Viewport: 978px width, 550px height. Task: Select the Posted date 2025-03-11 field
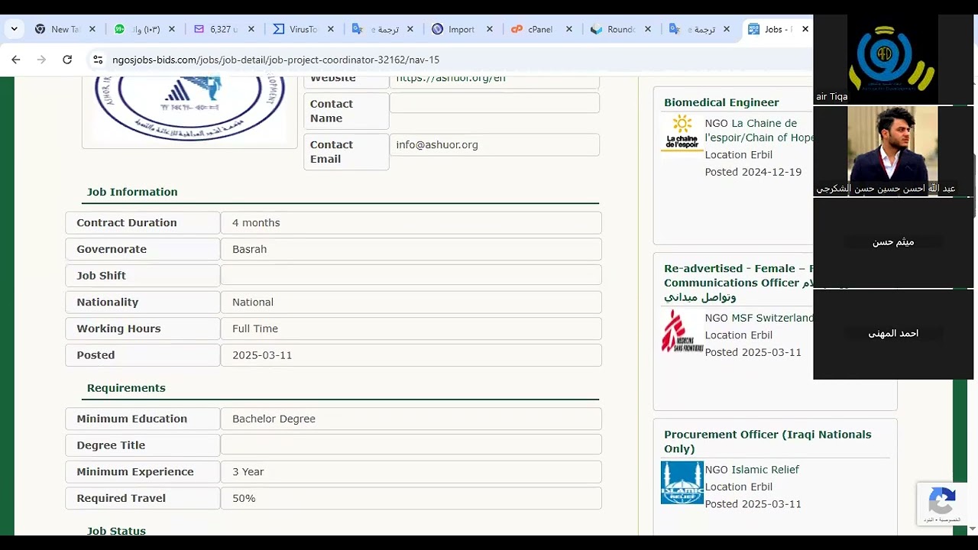(x=411, y=355)
